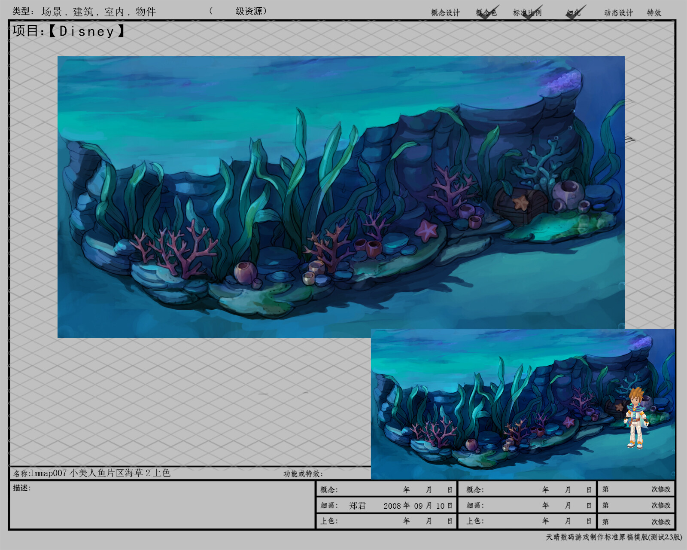Click the 室内 type option
This screenshot has height=550, width=687.
pos(114,12)
